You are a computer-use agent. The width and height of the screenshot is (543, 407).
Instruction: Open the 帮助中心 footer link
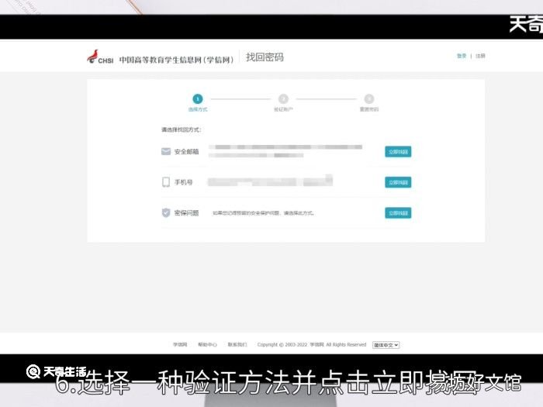click(x=207, y=344)
